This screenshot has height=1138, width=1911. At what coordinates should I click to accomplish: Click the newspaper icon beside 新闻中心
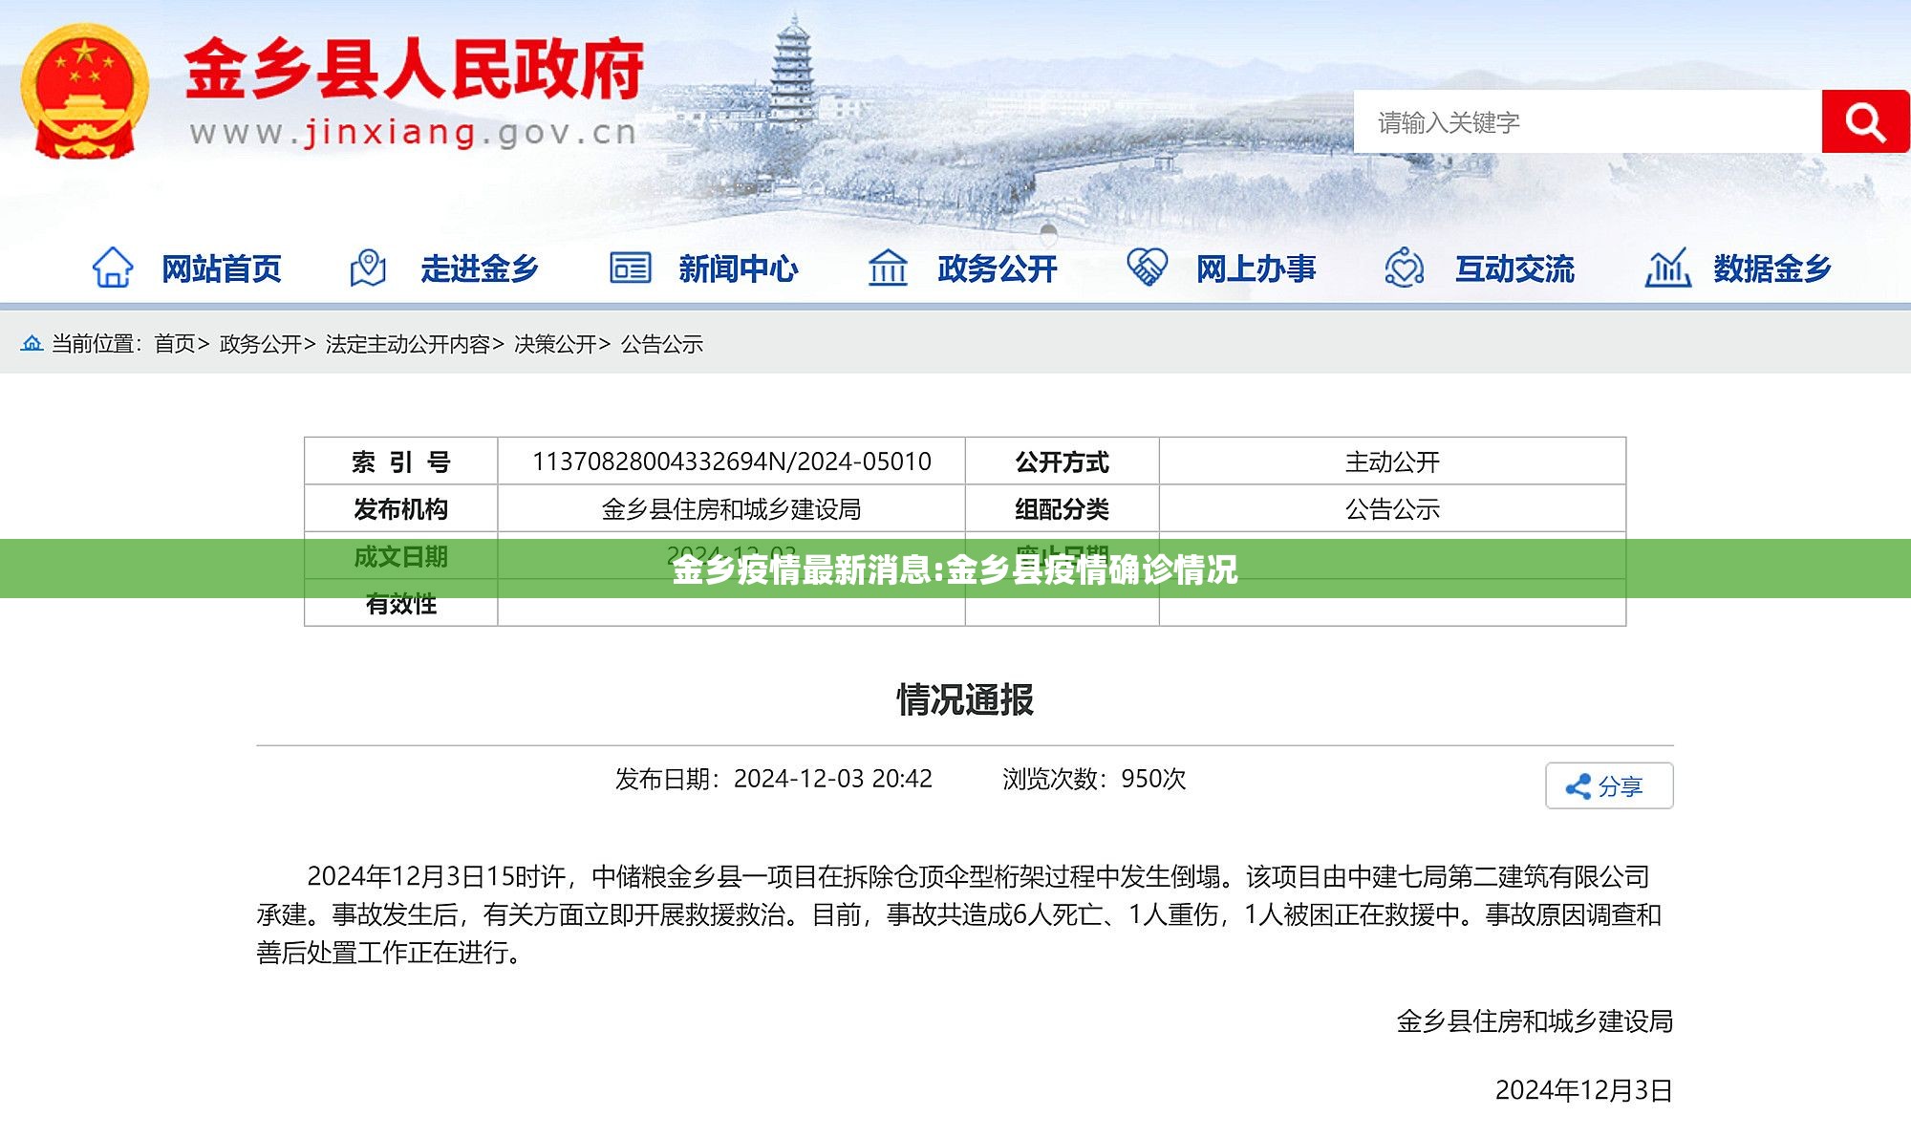(631, 268)
